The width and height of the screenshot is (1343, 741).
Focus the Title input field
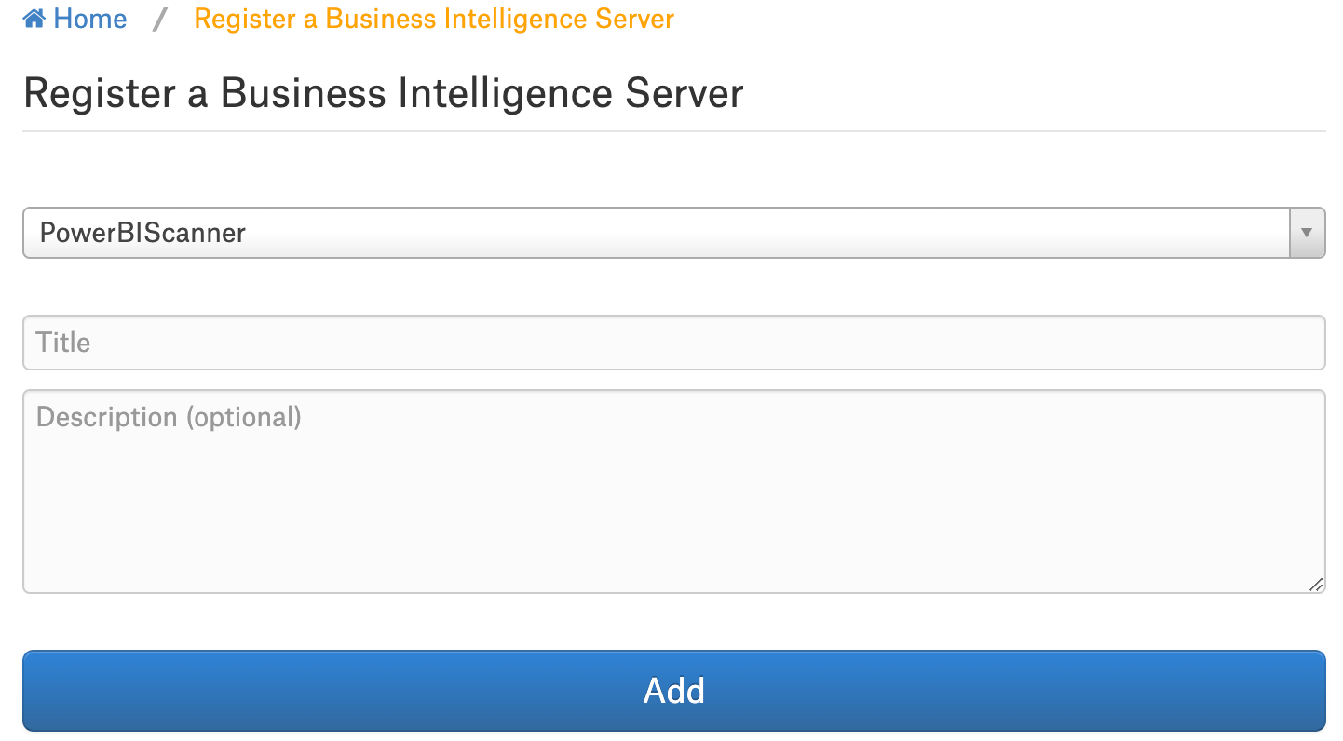(673, 343)
